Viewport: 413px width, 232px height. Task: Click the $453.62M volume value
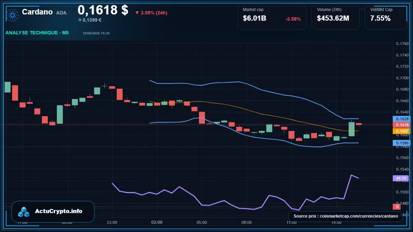(x=333, y=18)
